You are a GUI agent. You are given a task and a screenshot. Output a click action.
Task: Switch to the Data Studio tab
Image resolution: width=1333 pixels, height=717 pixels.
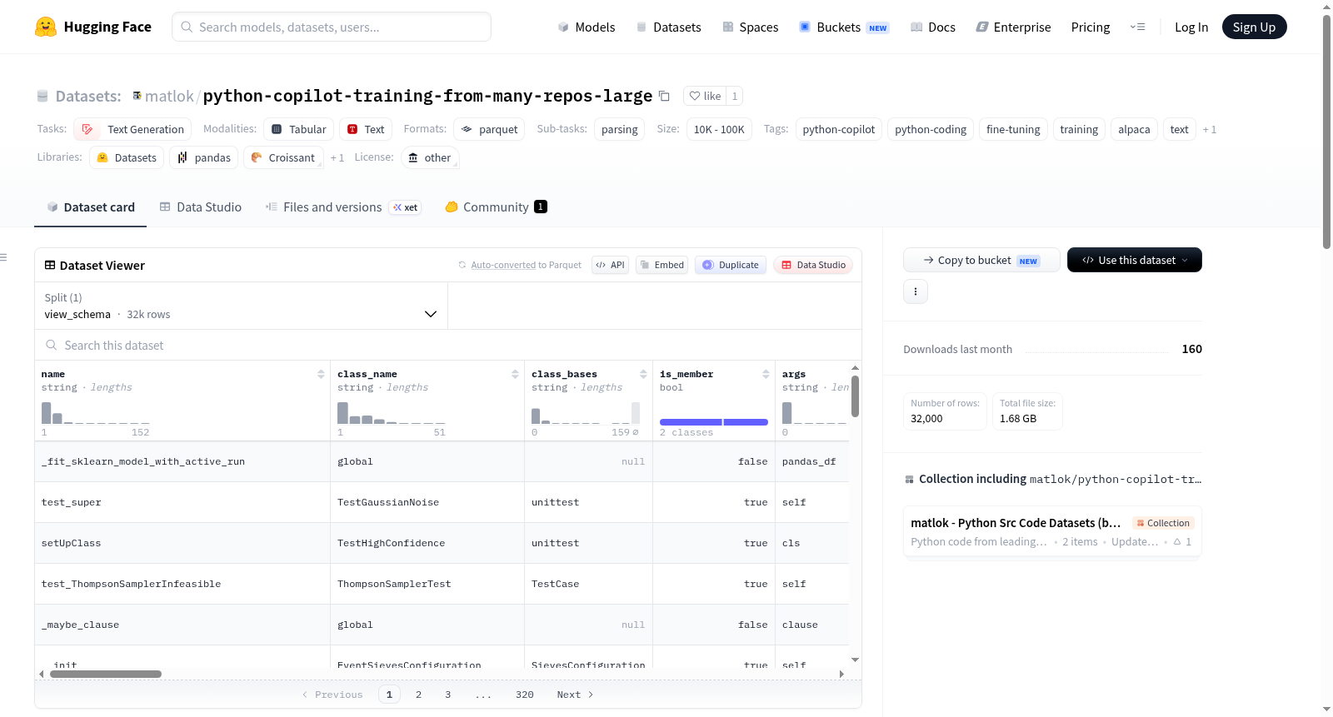tap(201, 207)
